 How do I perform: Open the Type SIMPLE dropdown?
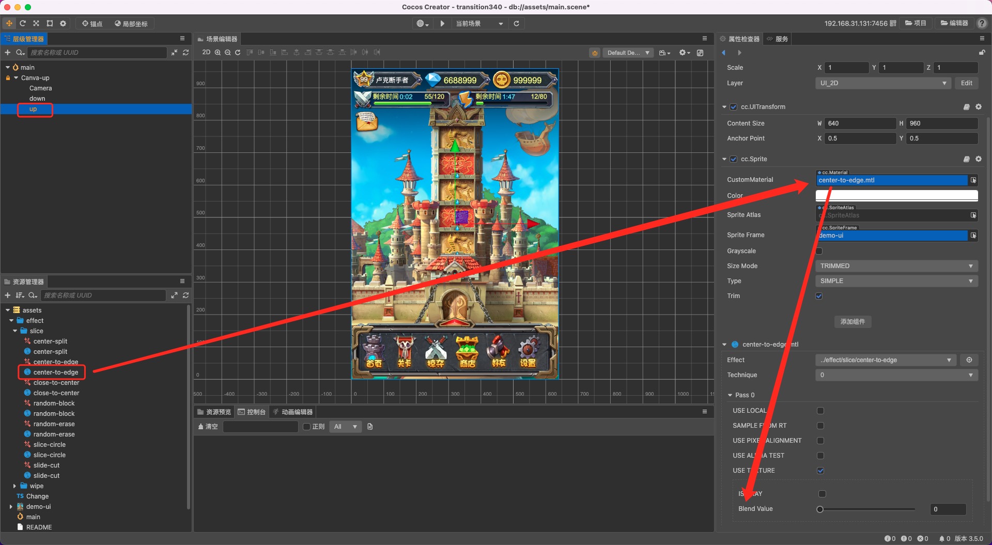[x=896, y=281]
